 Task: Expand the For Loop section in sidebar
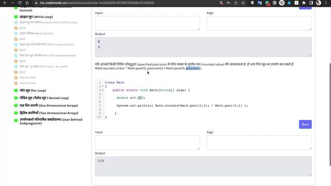click(x=33, y=90)
